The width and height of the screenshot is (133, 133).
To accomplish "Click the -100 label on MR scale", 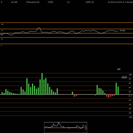I will 130,117.
